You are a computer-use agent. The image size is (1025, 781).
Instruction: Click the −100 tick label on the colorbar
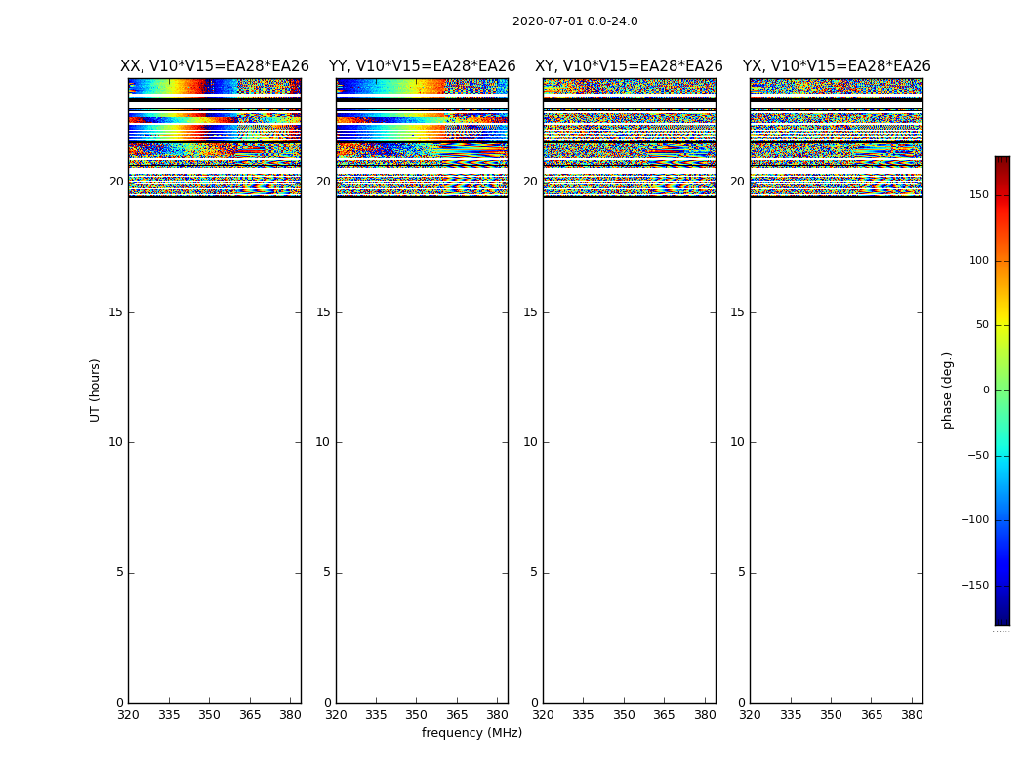pyautogui.click(x=974, y=519)
